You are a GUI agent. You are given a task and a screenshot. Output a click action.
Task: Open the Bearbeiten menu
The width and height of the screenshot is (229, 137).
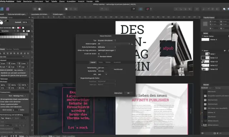(x=28, y=1)
